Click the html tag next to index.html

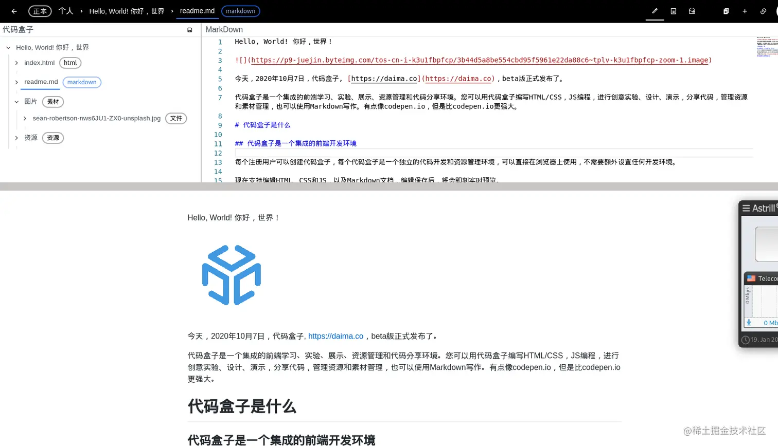click(70, 63)
